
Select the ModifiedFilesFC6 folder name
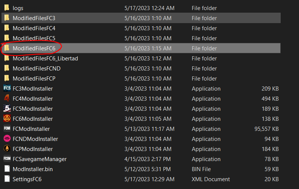pos(36,48)
